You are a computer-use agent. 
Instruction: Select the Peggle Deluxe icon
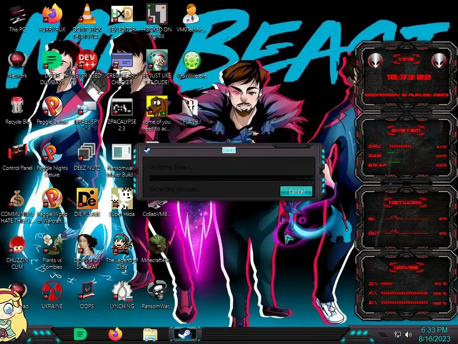click(52, 111)
